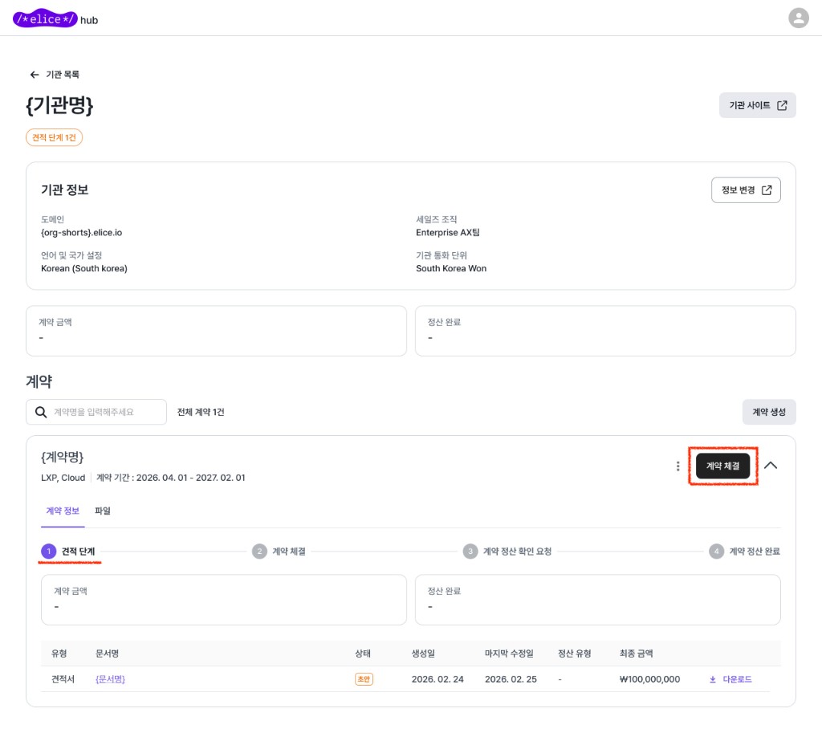Focus the 계약명을 입력해주세요 search field
The image size is (822, 733).
(96, 412)
